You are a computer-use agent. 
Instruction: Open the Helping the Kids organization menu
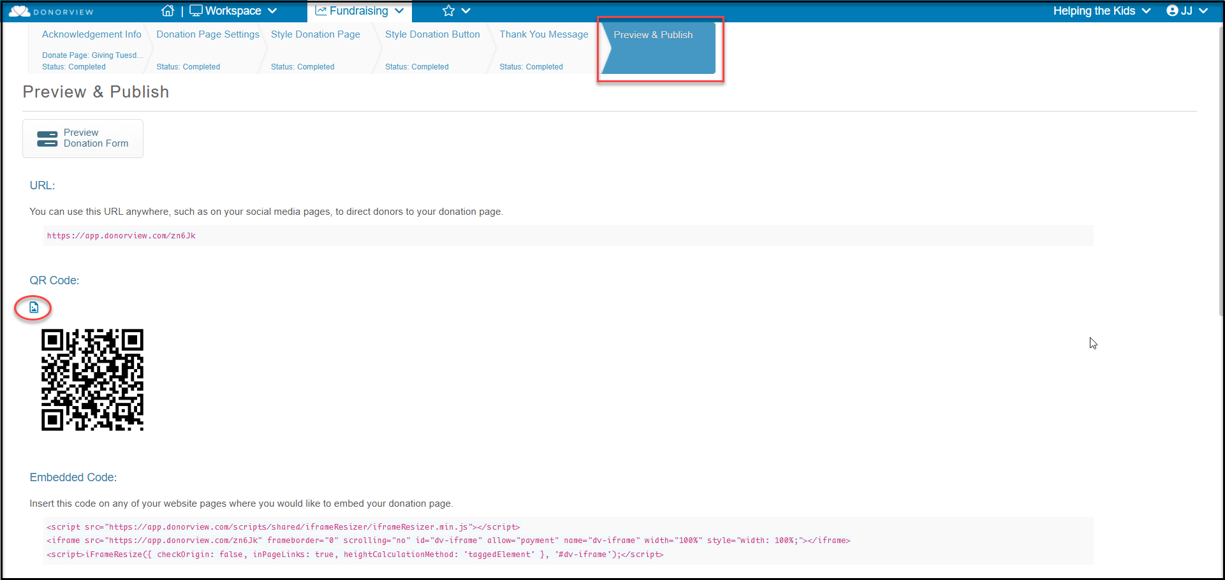click(x=1102, y=11)
